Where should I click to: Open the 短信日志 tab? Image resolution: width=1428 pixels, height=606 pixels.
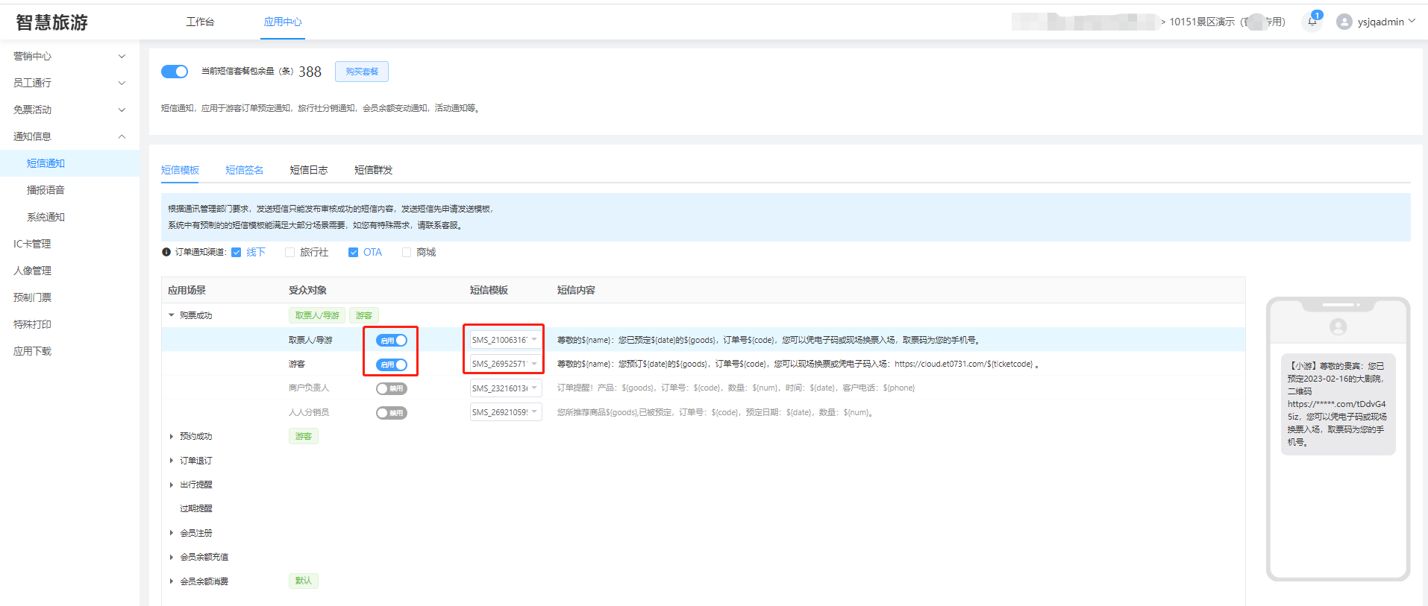[x=308, y=170]
